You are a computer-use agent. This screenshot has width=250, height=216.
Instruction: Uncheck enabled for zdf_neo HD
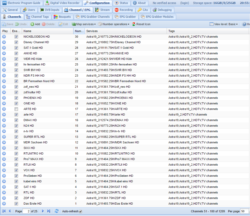coord(16,87)
